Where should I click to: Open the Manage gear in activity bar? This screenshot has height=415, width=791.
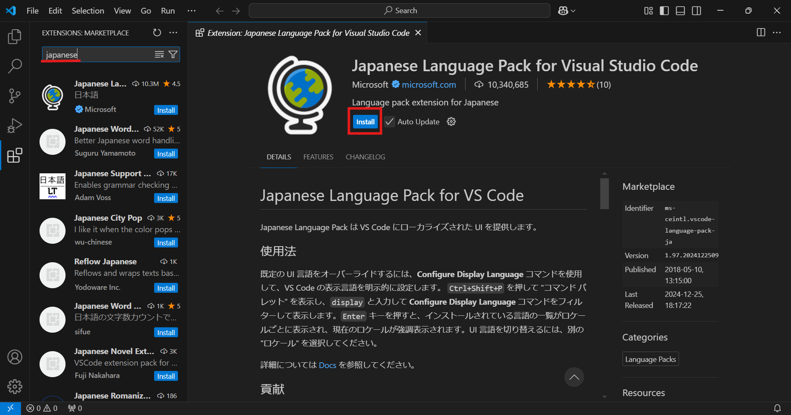15,387
